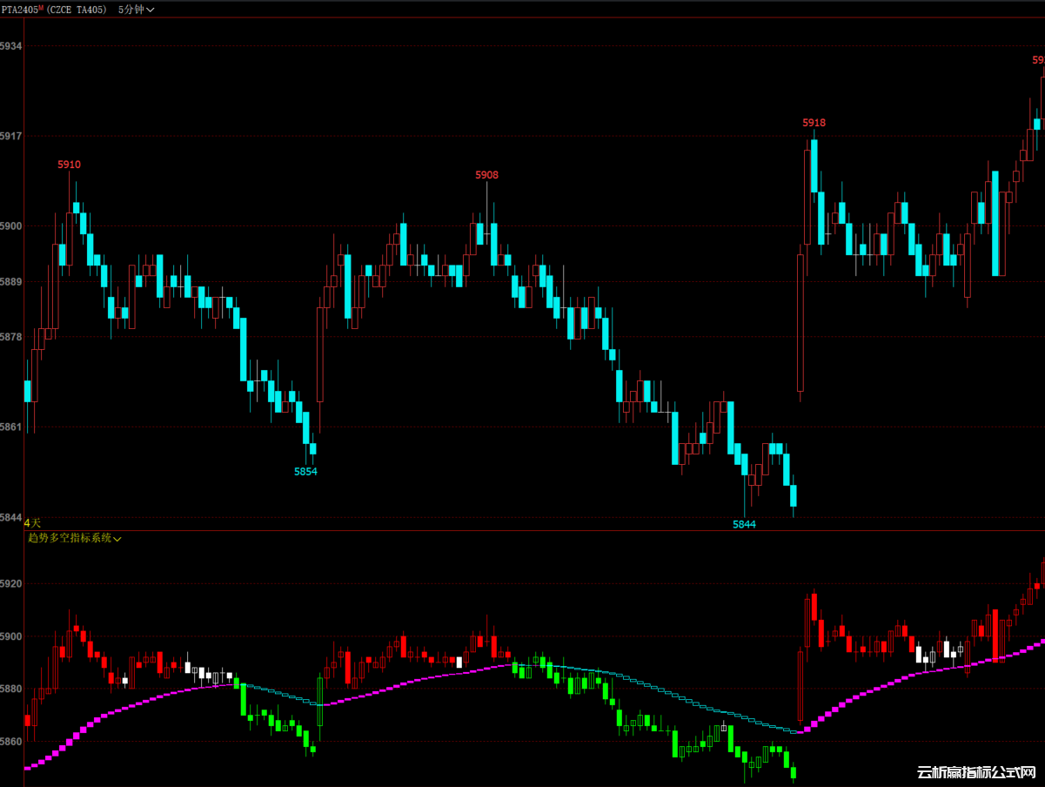The height and width of the screenshot is (787, 1045).
Task: Open the 5分钟 timeframe dropdown
Action: tap(137, 10)
